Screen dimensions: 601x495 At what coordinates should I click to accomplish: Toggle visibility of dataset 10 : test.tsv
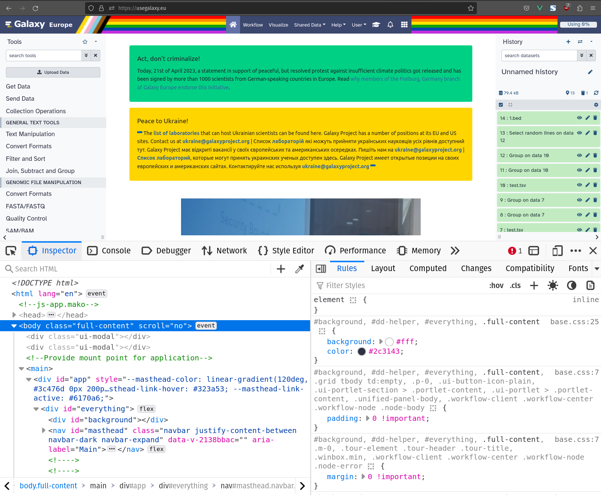(580, 185)
